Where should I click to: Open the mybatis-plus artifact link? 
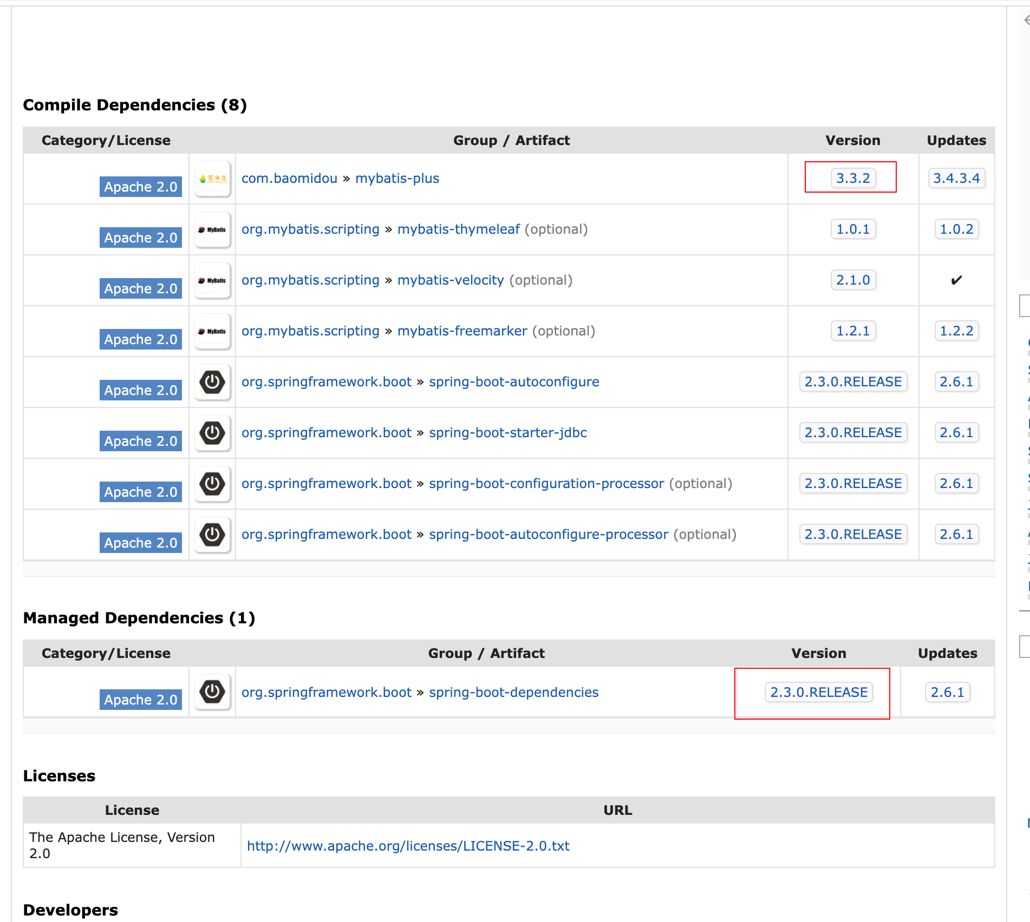(x=397, y=179)
